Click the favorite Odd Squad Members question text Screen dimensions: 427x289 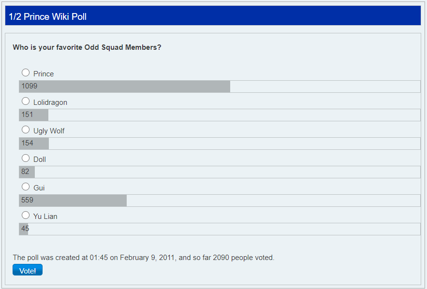[x=87, y=47]
